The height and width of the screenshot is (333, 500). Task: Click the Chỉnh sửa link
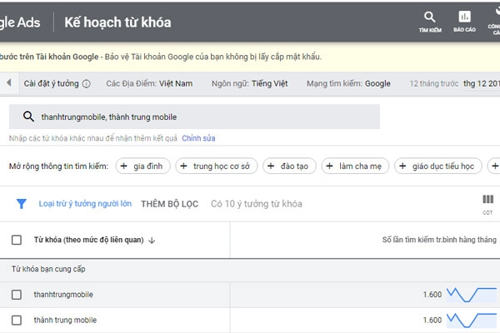click(x=198, y=138)
